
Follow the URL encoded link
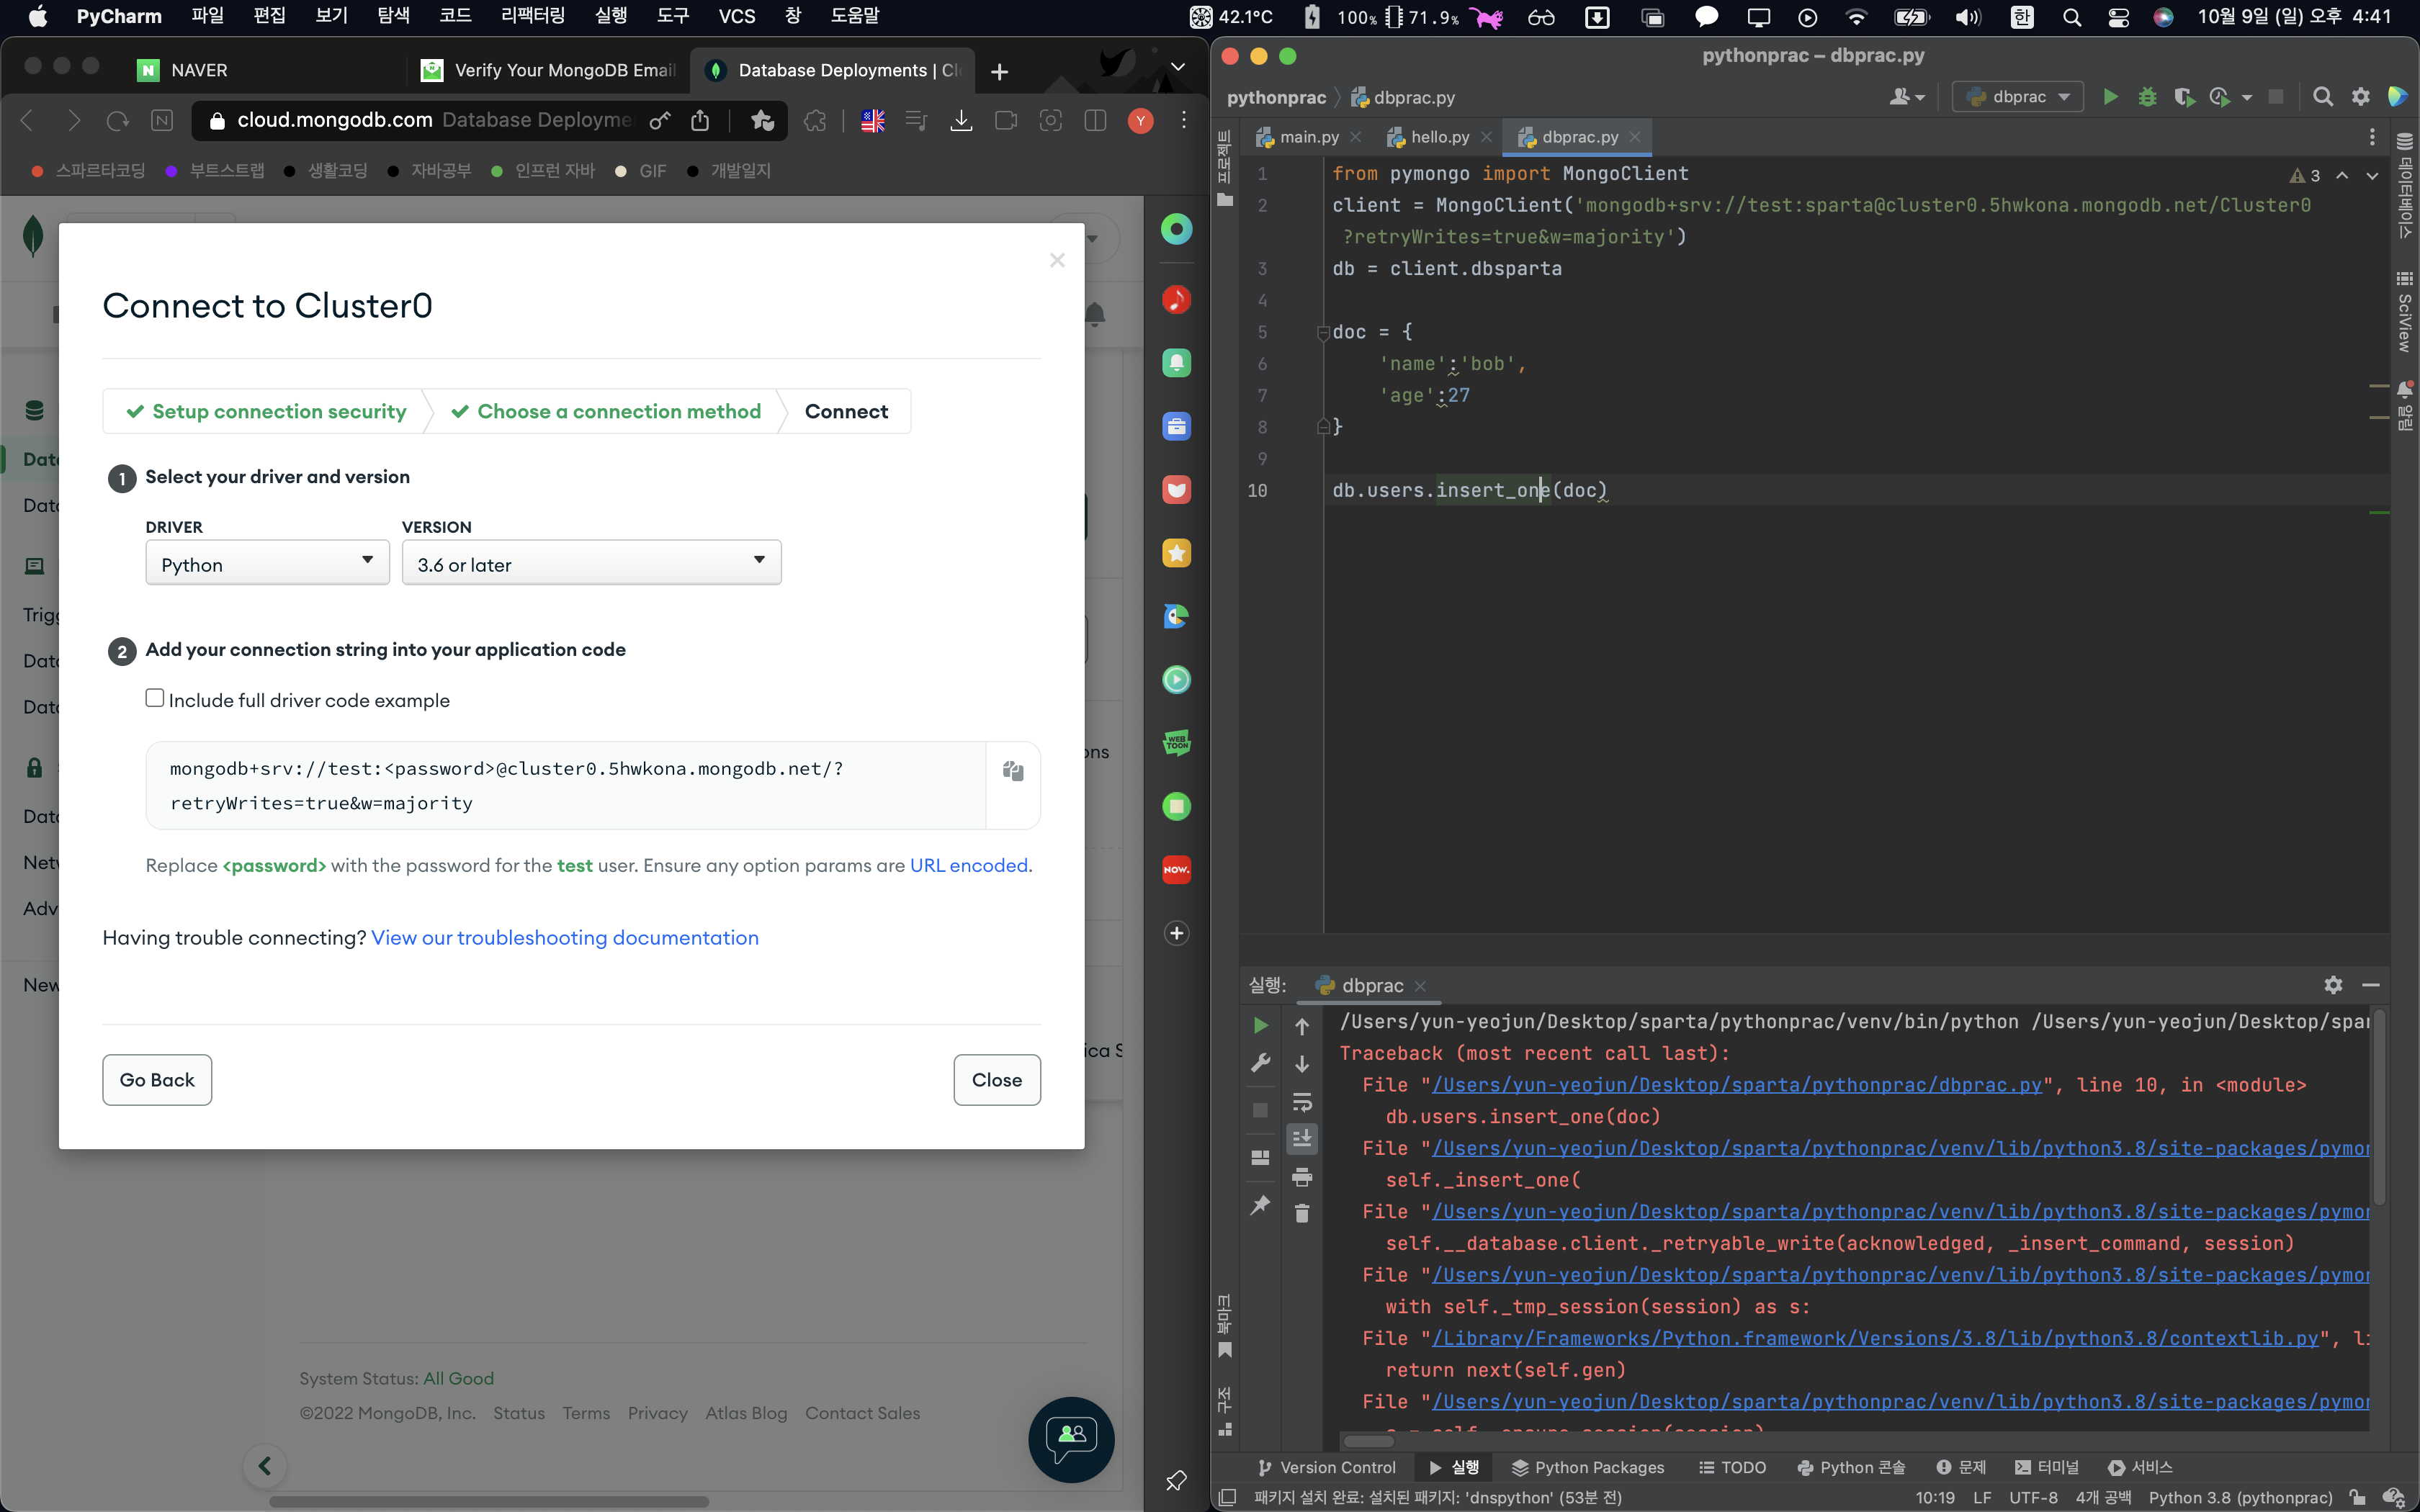(x=969, y=866)
